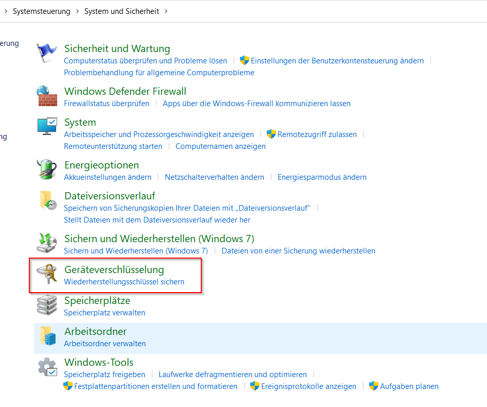The image size is (487, 407).
Task: Click Dateien von einer Sicherung wiederherstellen
Action: pyautogui.click(x=298, y=250)
